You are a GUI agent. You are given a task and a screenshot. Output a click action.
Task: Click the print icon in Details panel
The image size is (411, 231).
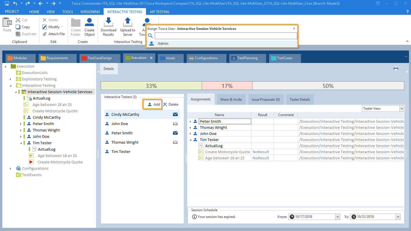coord(396,68)
